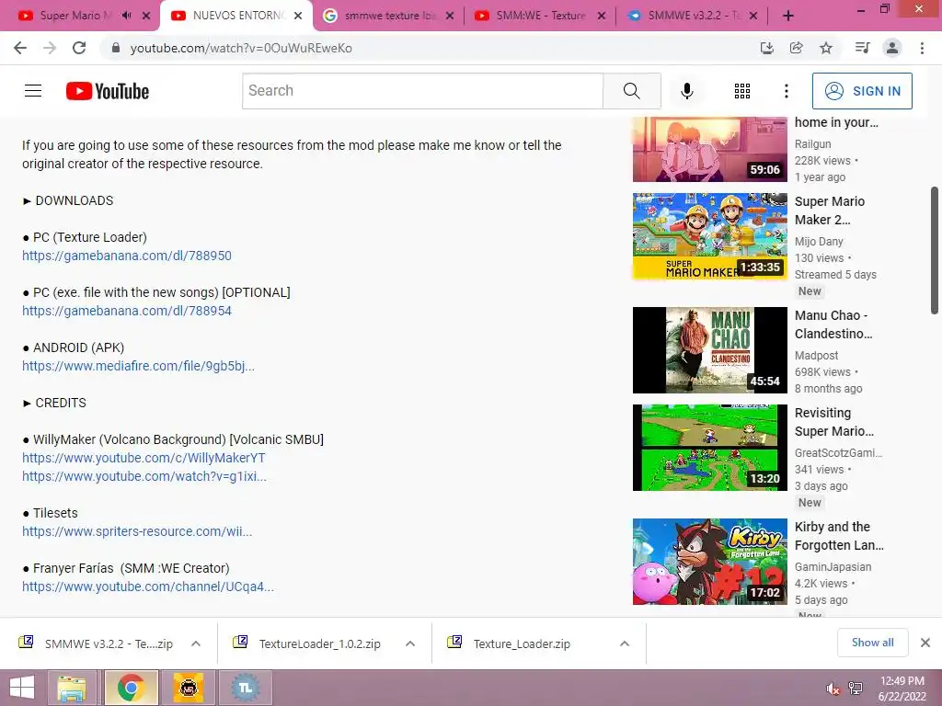Expand options for TextureLoader_1.0.2.zip download
This screenshot has width=942, height=706.
point(410,643)
